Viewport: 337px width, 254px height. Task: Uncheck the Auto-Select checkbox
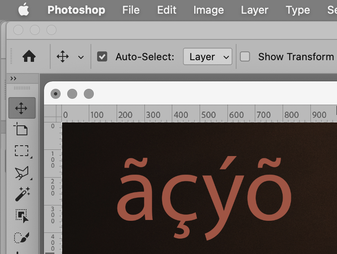102,56
